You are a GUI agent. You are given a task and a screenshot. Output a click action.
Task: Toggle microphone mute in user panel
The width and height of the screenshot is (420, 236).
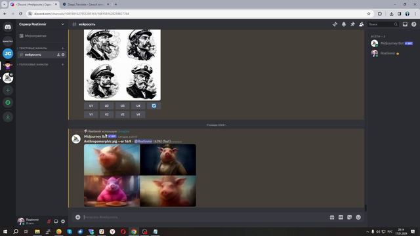[49, 222]
